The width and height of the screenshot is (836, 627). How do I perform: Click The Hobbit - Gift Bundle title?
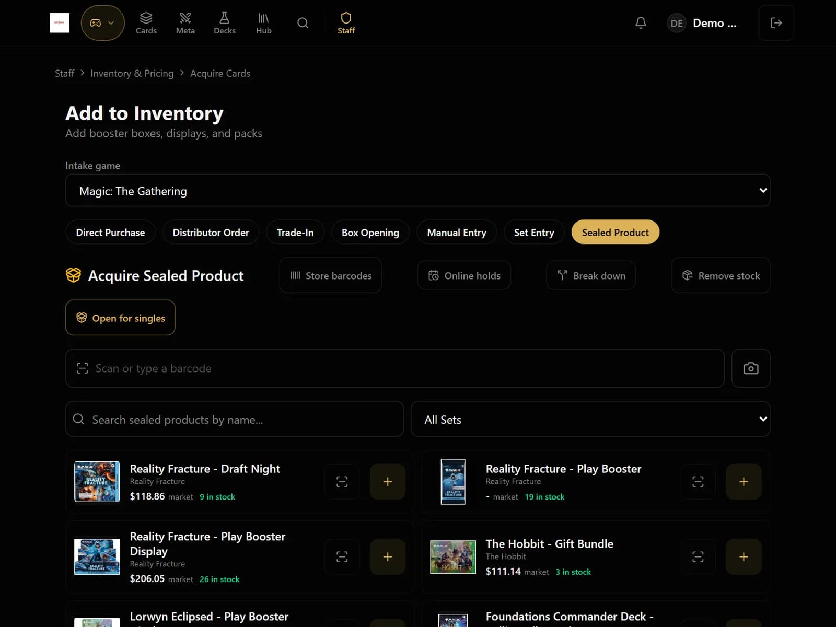coord(549,544)
